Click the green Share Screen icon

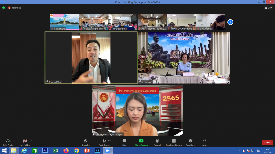click(141, 141)
